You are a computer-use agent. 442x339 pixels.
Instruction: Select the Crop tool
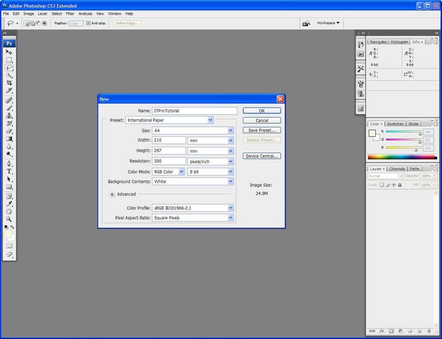point(9,83)
